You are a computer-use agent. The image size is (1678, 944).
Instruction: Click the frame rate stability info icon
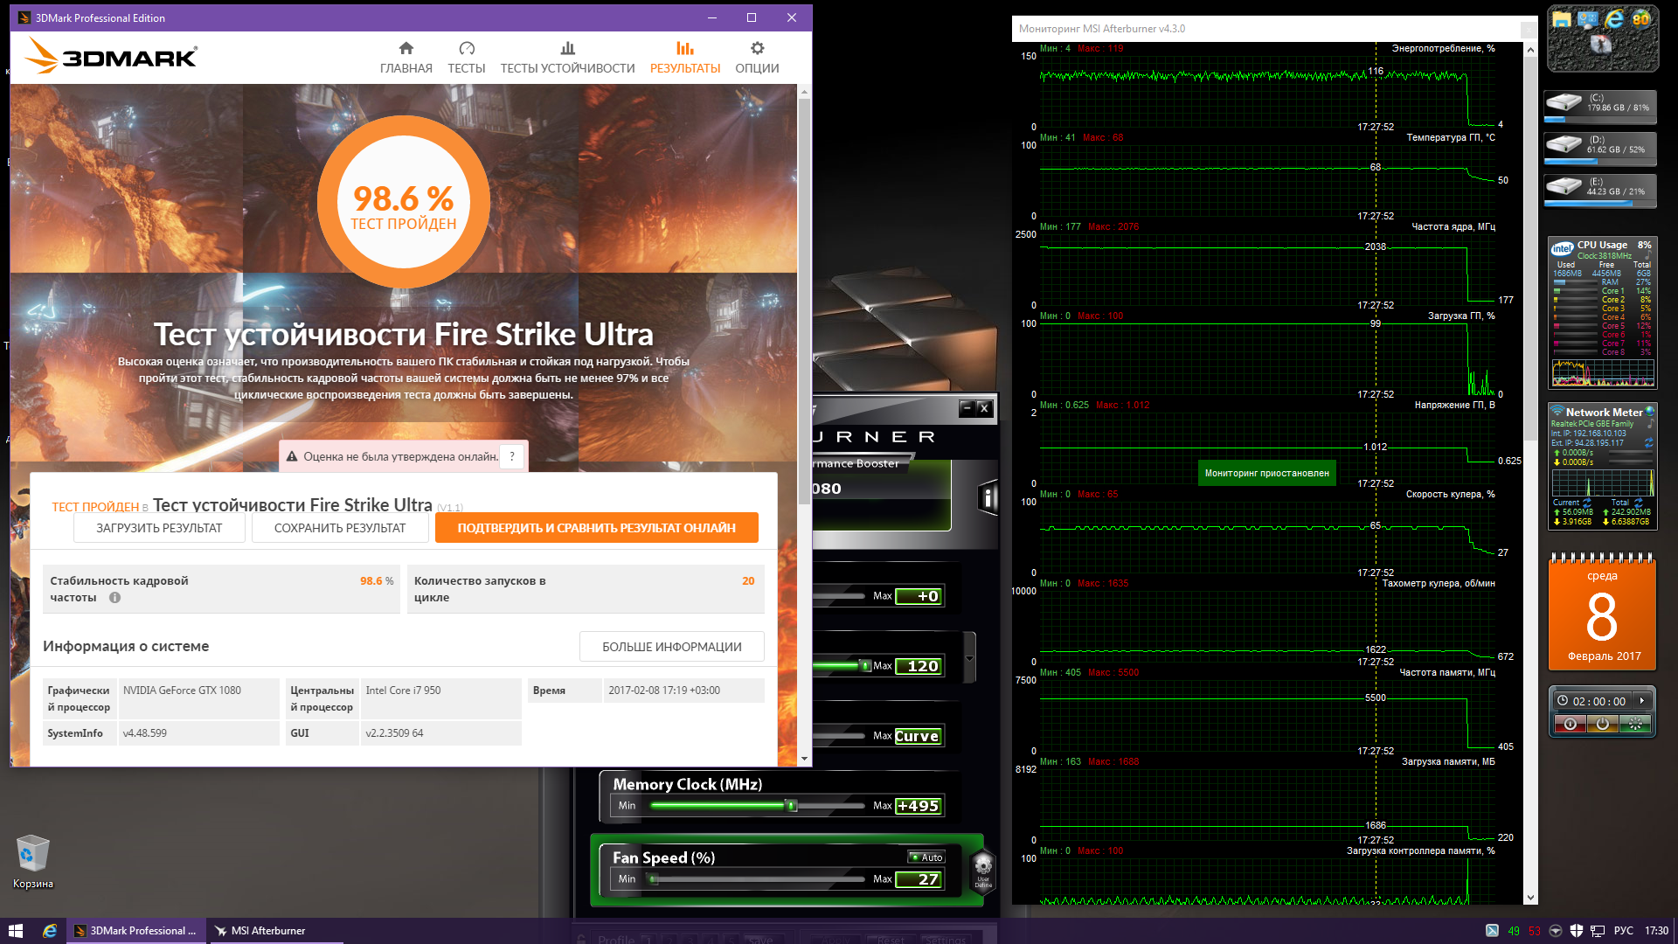point(114,598)
